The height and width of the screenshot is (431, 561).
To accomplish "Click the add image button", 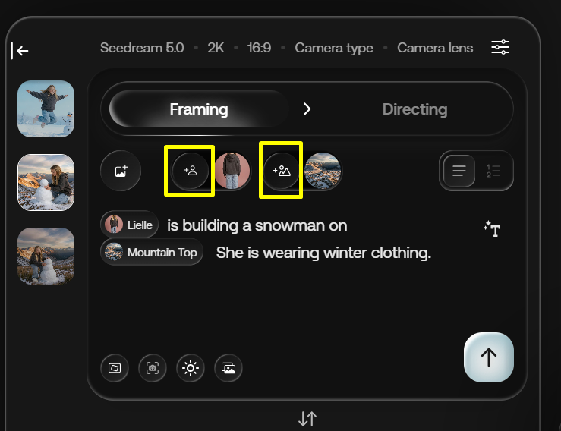I will click(x=121, y=171).
